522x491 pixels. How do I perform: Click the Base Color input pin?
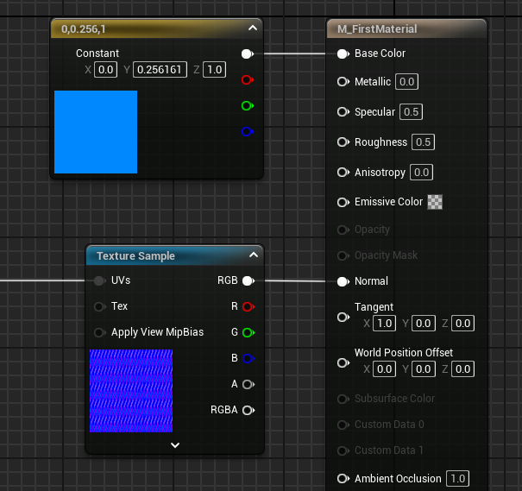click(x=343, y=54)
